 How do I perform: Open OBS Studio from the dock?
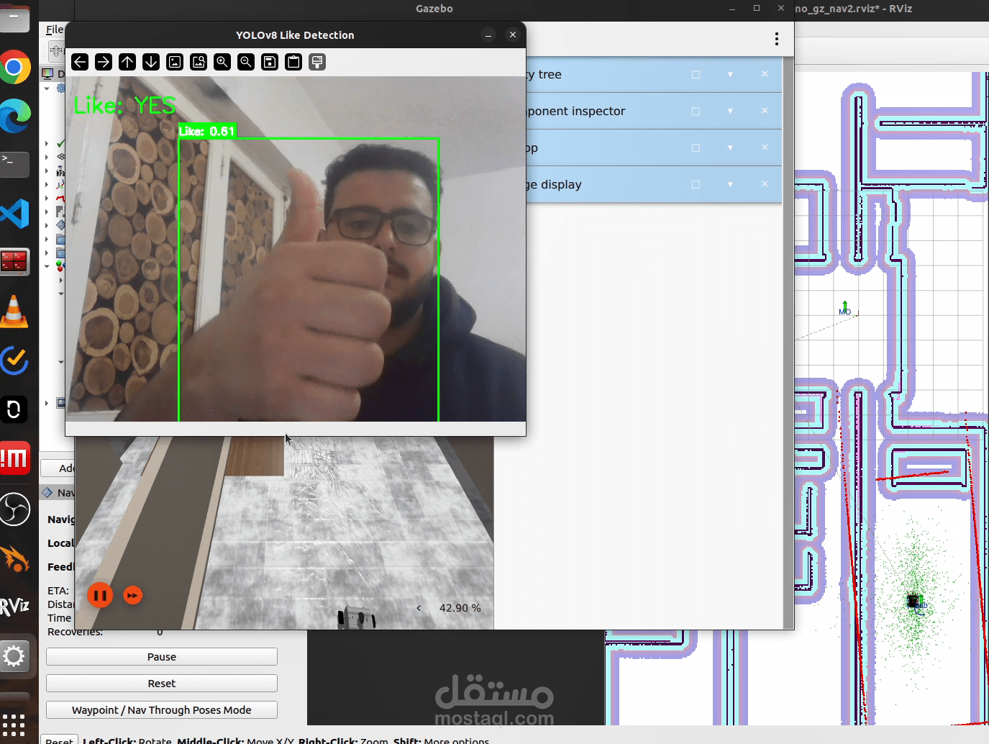point(14,509)
